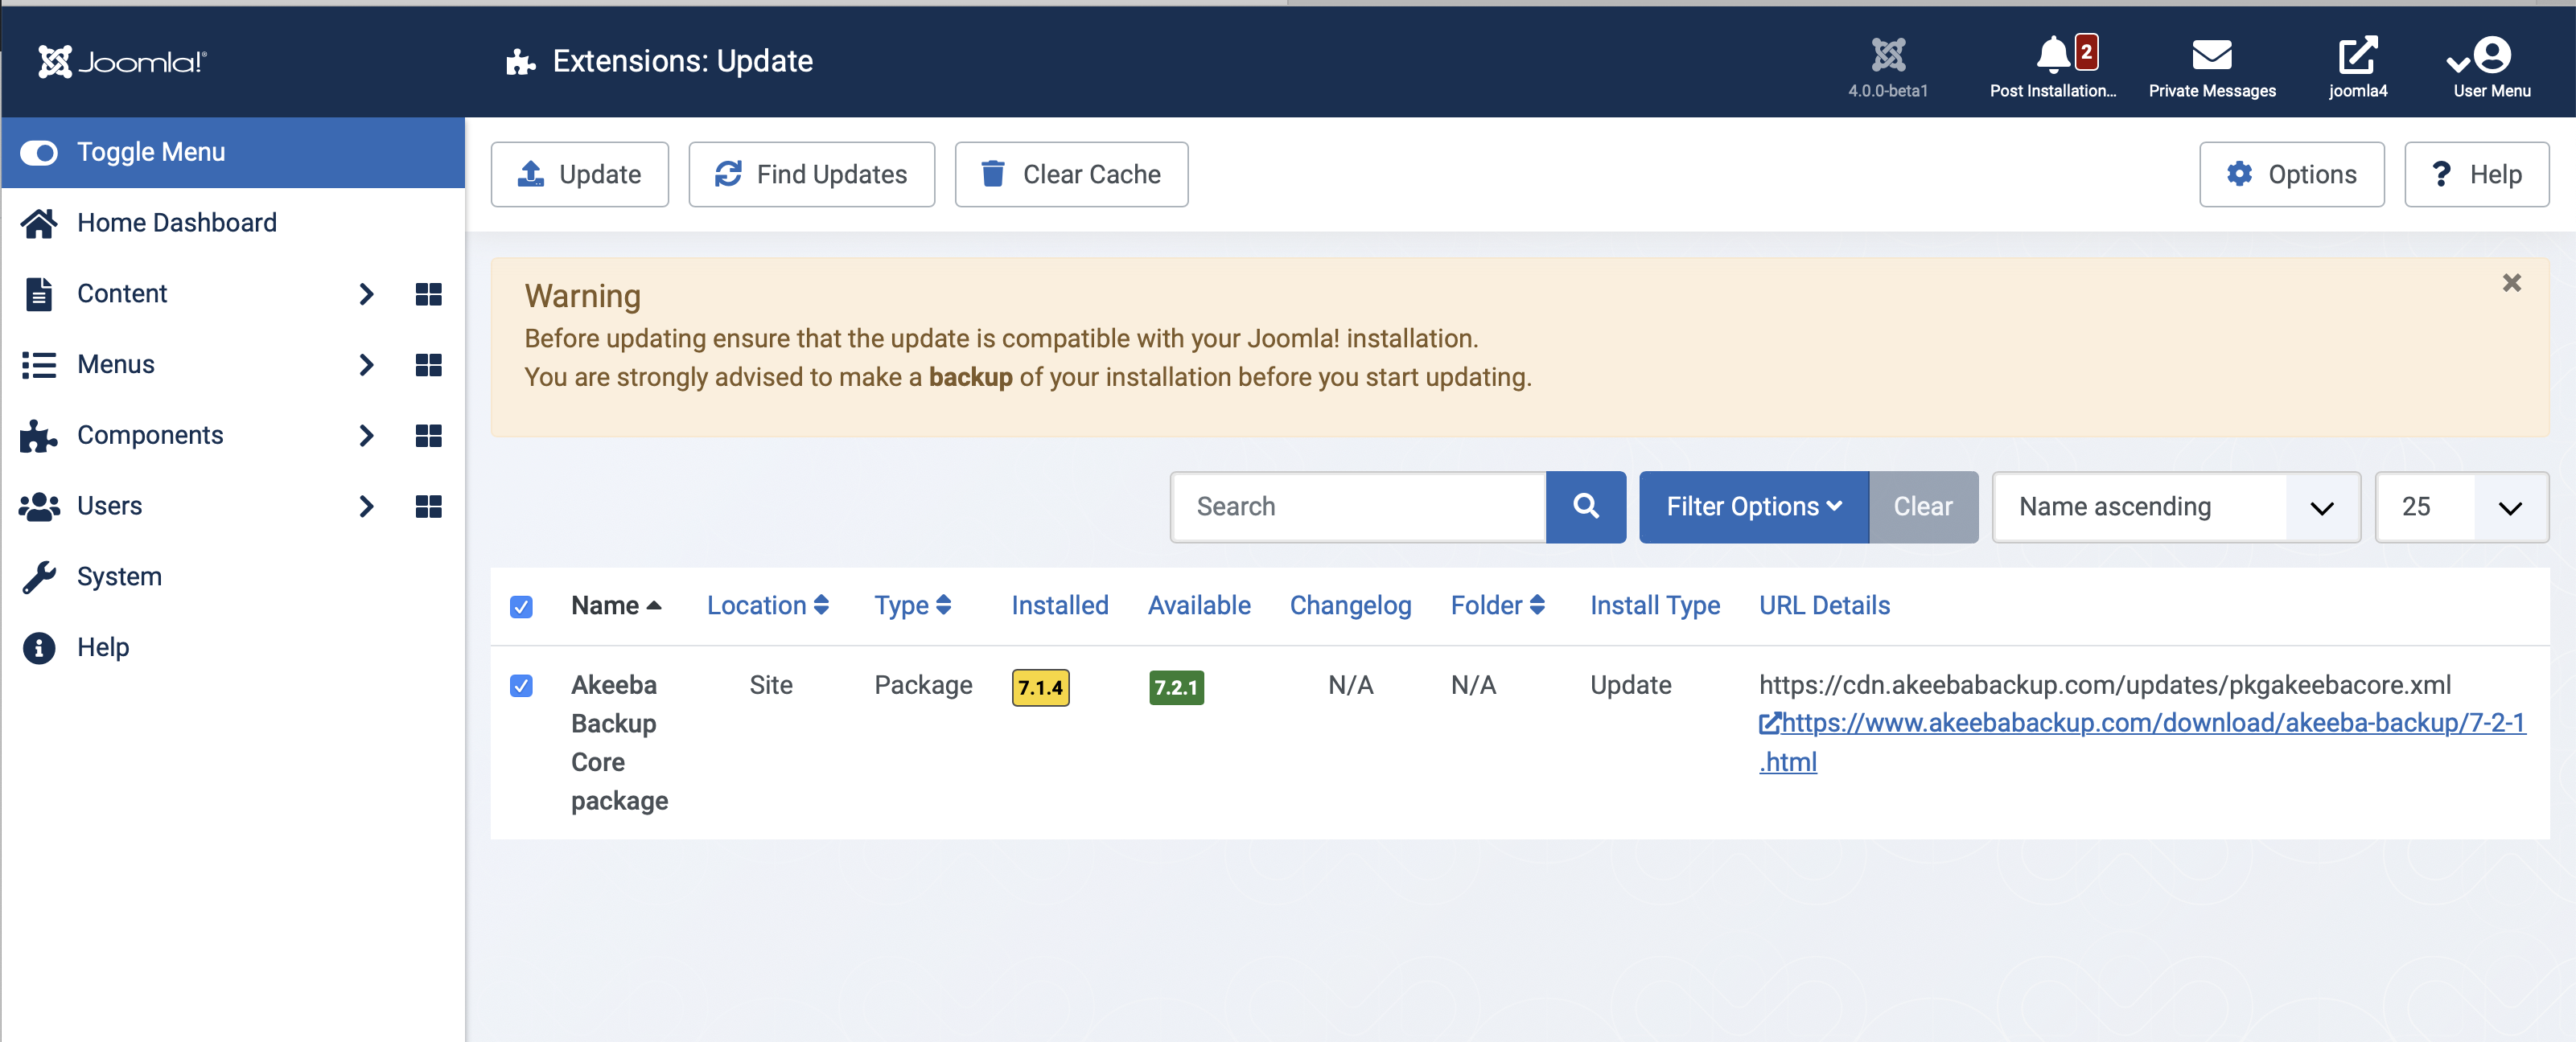Expand the Users submenu chevron
This screenshot has width=2576, height=1042.
[x=366, y=507]
